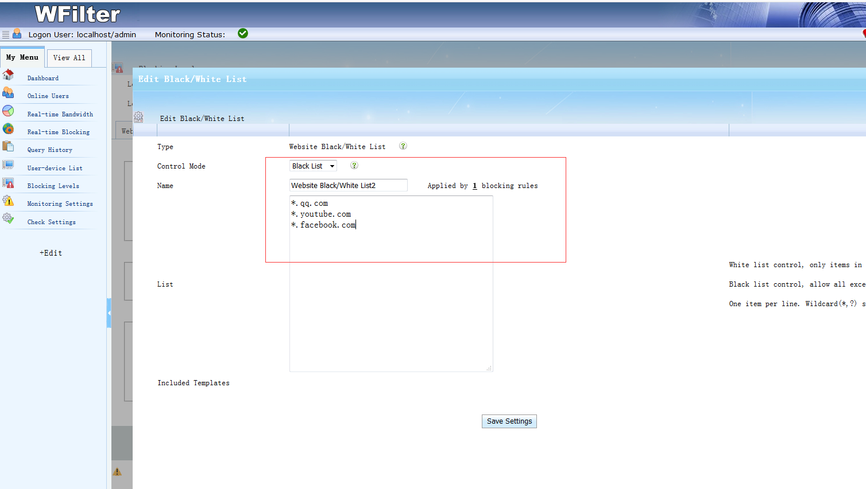The height and width of the screenshot is (489, 866).
Task: Click the Check Settings gear icon
Action: pyautogui.click(x=8, y=218)
